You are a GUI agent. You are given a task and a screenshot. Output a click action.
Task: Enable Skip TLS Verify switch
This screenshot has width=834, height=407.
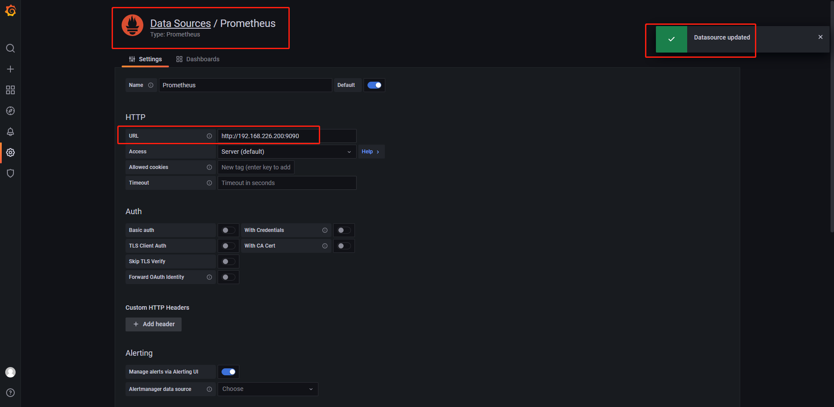point(228,261)
